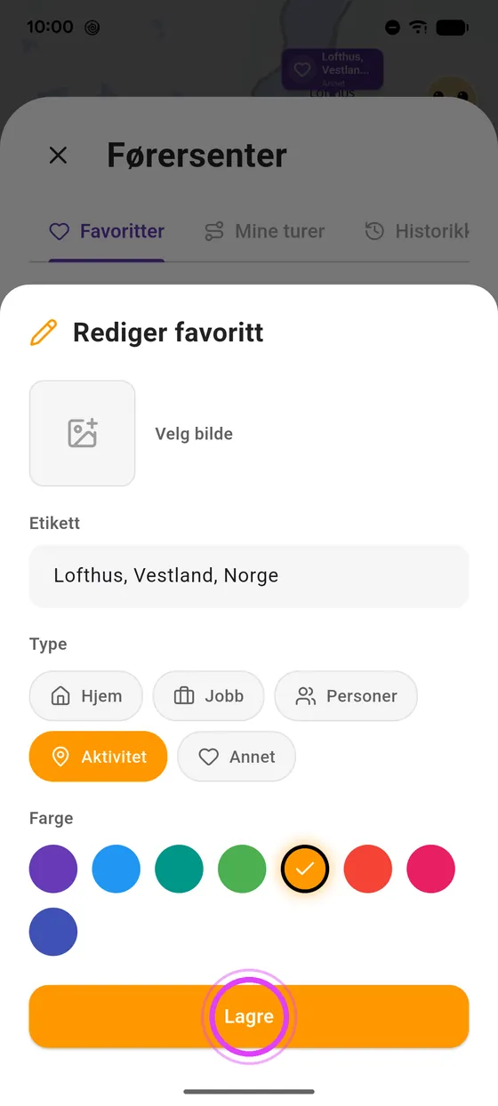
Task: Select the Hjem type chip
Action: (86, 696)
